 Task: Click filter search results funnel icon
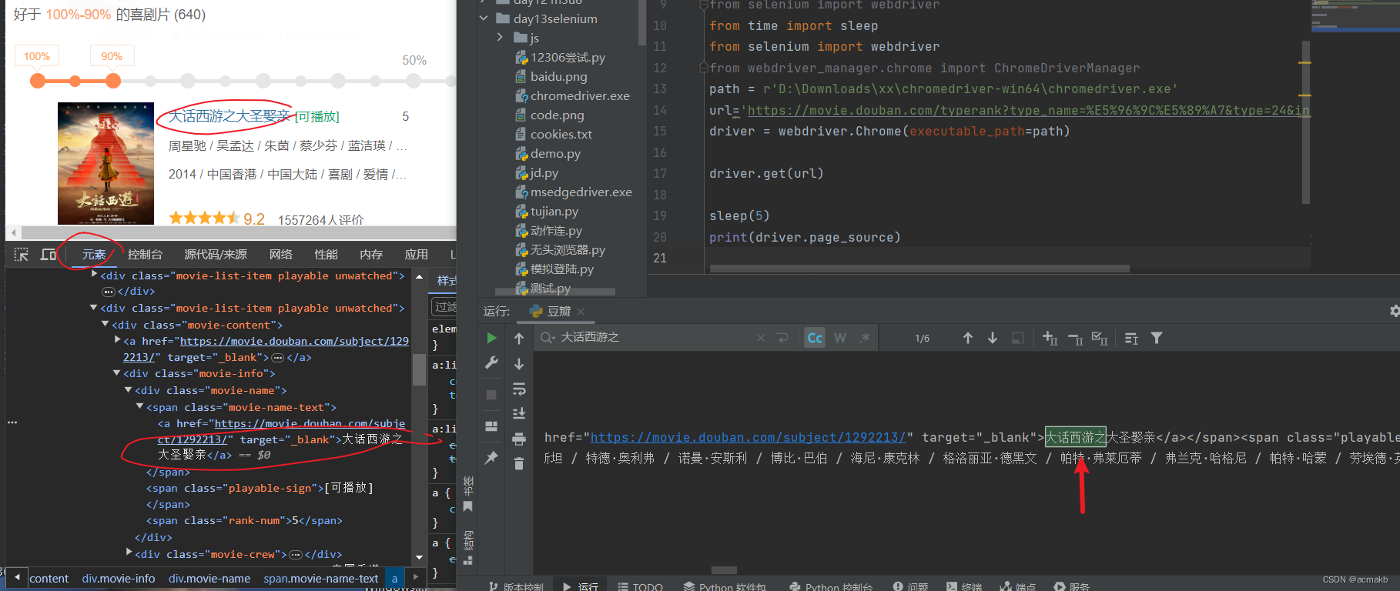[1157, 338]
